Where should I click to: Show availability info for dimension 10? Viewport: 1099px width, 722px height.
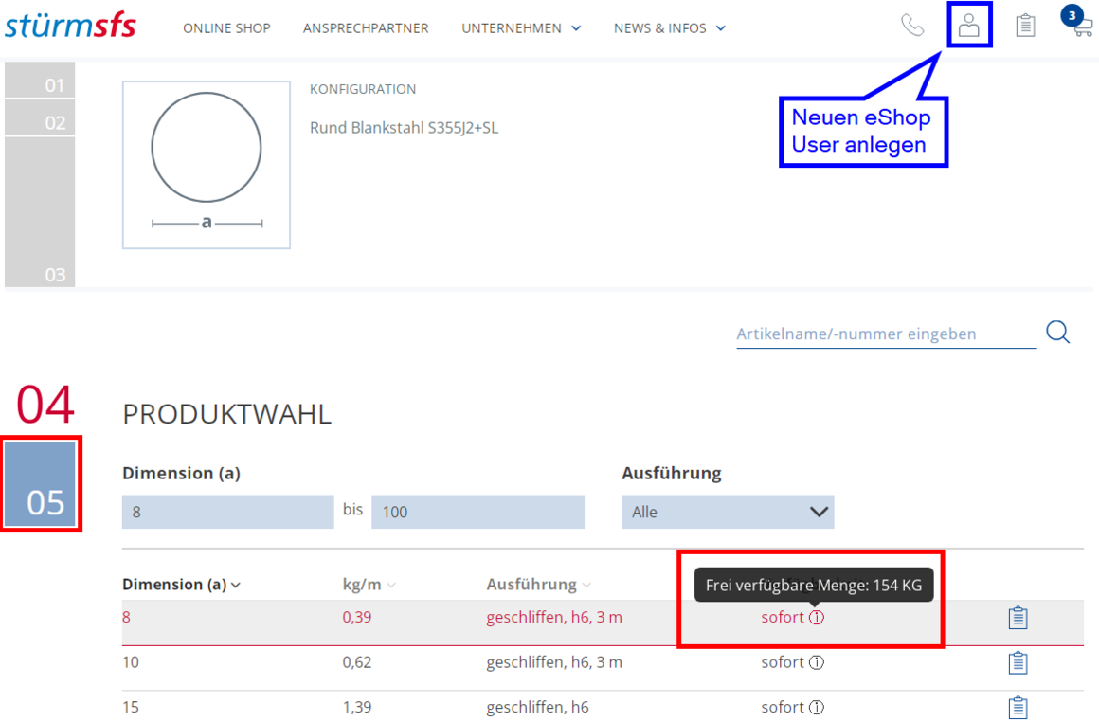point(817,662)
